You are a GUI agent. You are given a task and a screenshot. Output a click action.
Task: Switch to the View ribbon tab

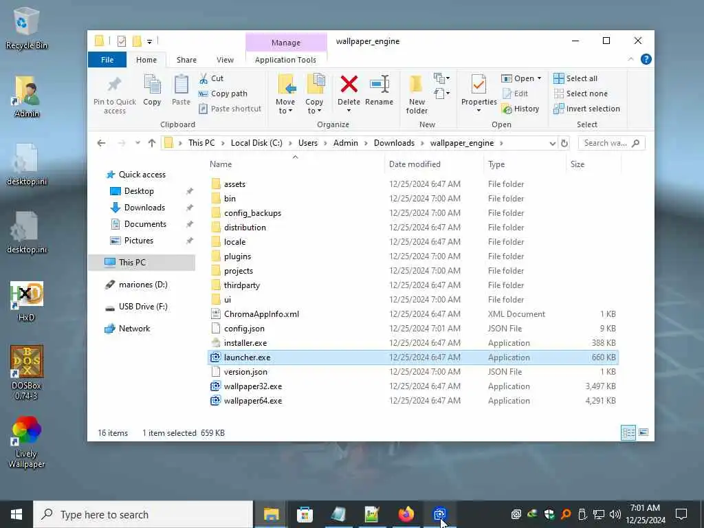225,60
